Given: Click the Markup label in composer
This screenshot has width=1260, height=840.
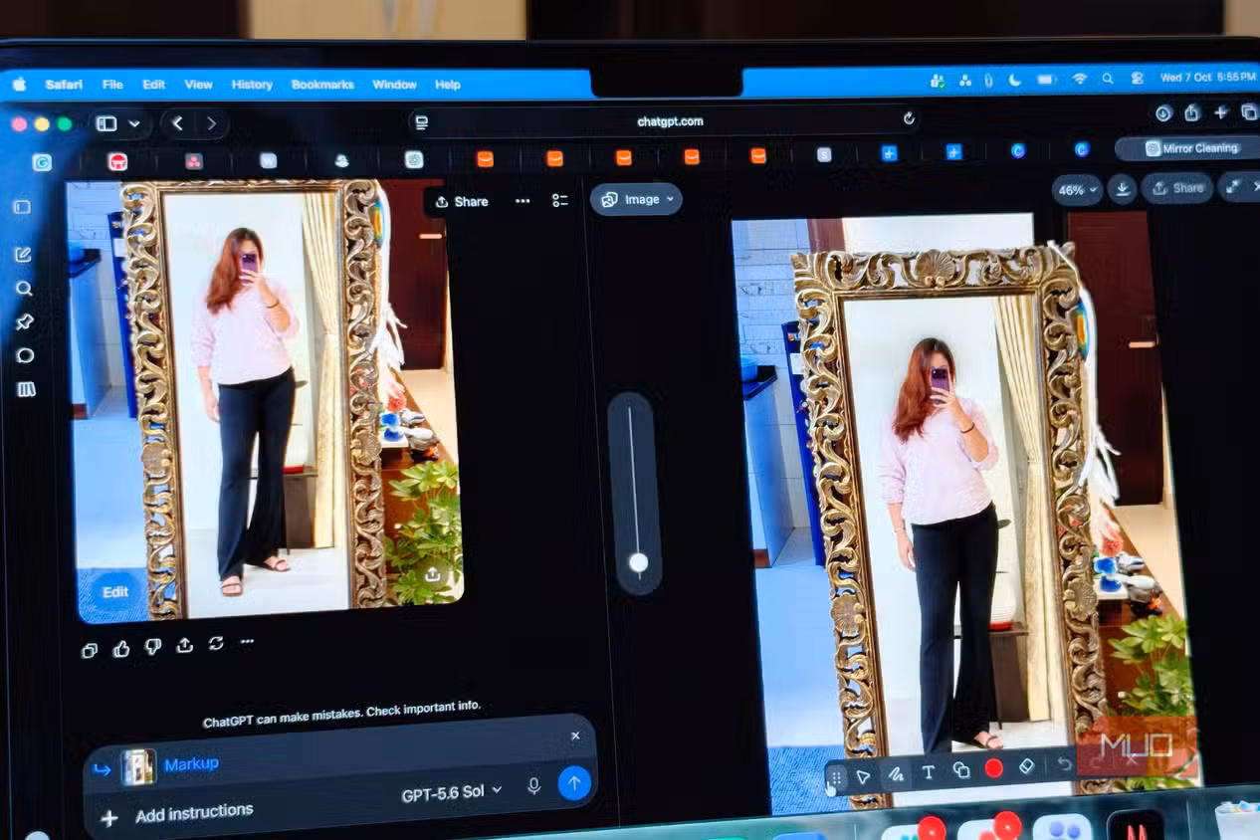Looking at the screenshot, I should 191,763.
